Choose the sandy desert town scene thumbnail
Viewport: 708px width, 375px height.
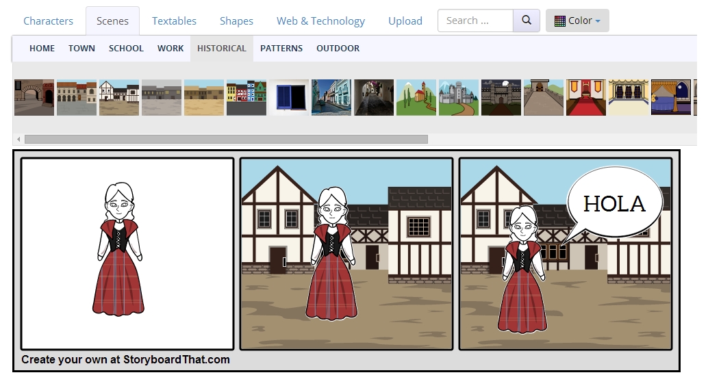tap(204, 97)
